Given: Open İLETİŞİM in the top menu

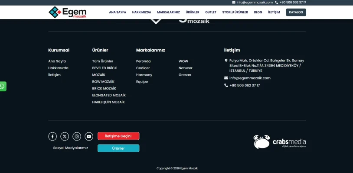Looking at the screenshot, I should pos(274,13).
